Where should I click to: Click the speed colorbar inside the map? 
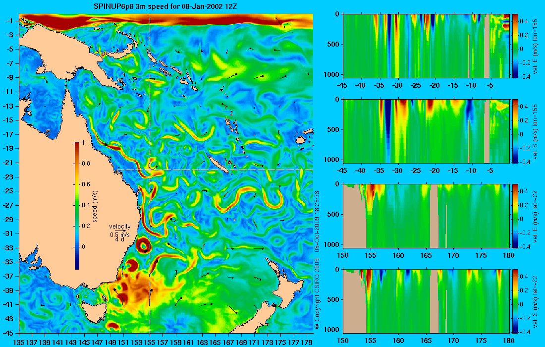tap(77, 205)
